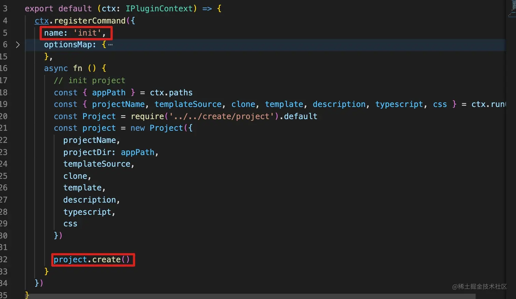
Task: Click line number 5 in gutter
Action: coord(5,33)
